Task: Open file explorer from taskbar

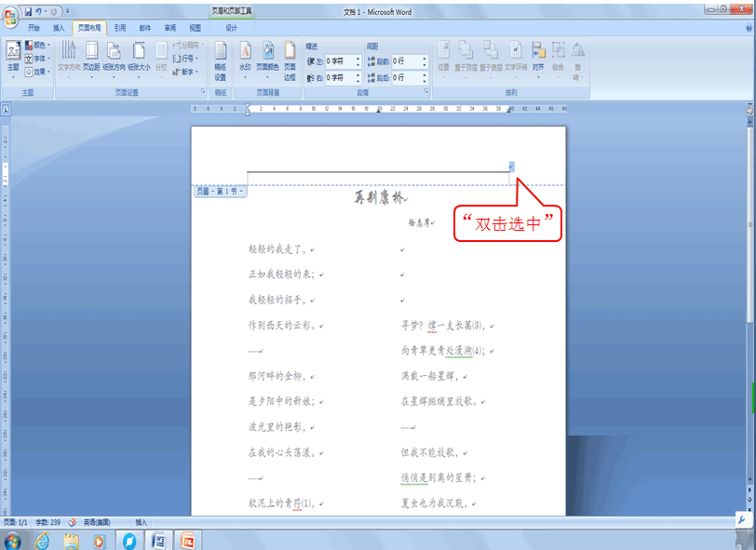Action: 72,542
